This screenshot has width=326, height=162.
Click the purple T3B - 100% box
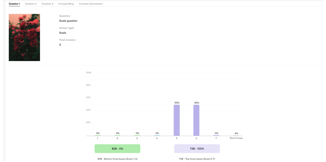coord(197,149)
